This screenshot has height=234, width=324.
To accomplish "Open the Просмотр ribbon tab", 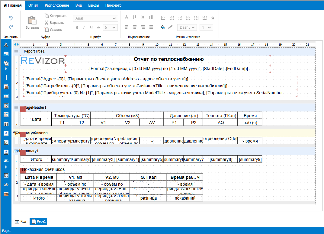I will click(x=113, y=5).
